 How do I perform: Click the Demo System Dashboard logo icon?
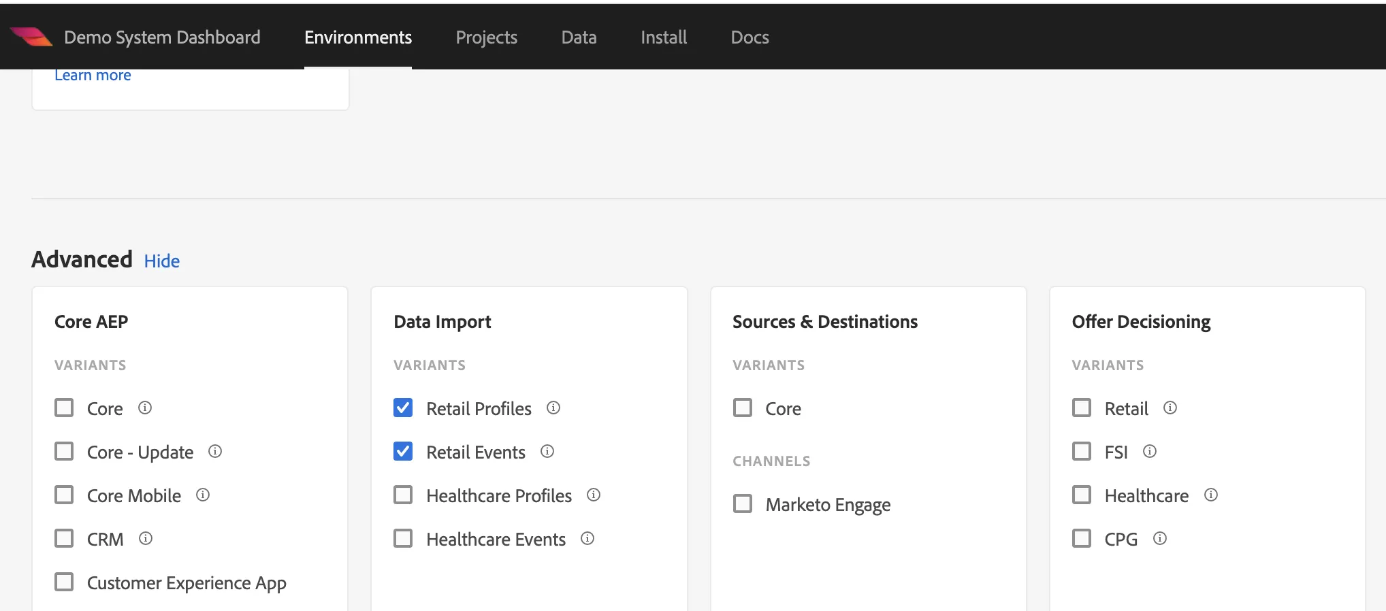[32, 37]
